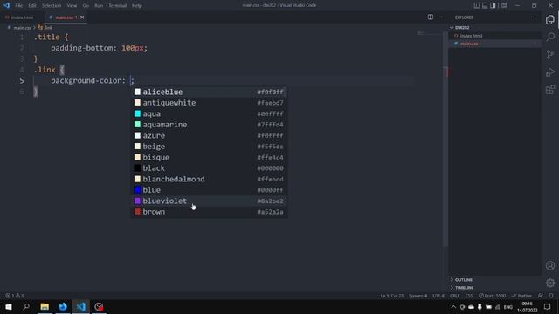
Task: Select the blue suggestion
Action: tap(209, 190)
